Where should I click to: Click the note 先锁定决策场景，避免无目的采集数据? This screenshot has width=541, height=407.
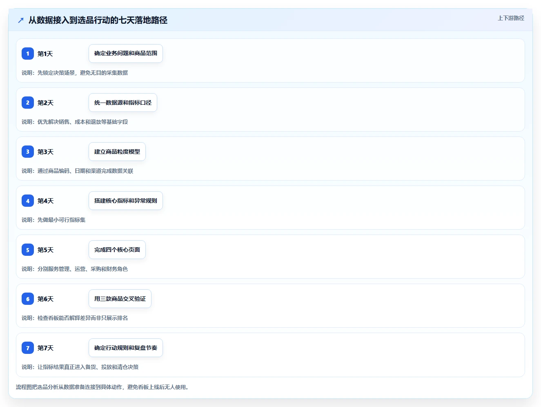(x=82, y=73)
